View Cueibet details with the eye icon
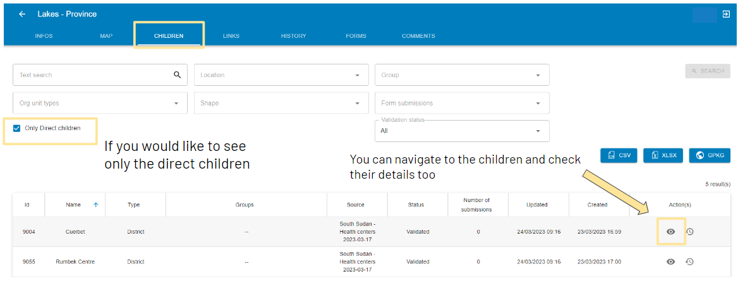 point(670,232)
